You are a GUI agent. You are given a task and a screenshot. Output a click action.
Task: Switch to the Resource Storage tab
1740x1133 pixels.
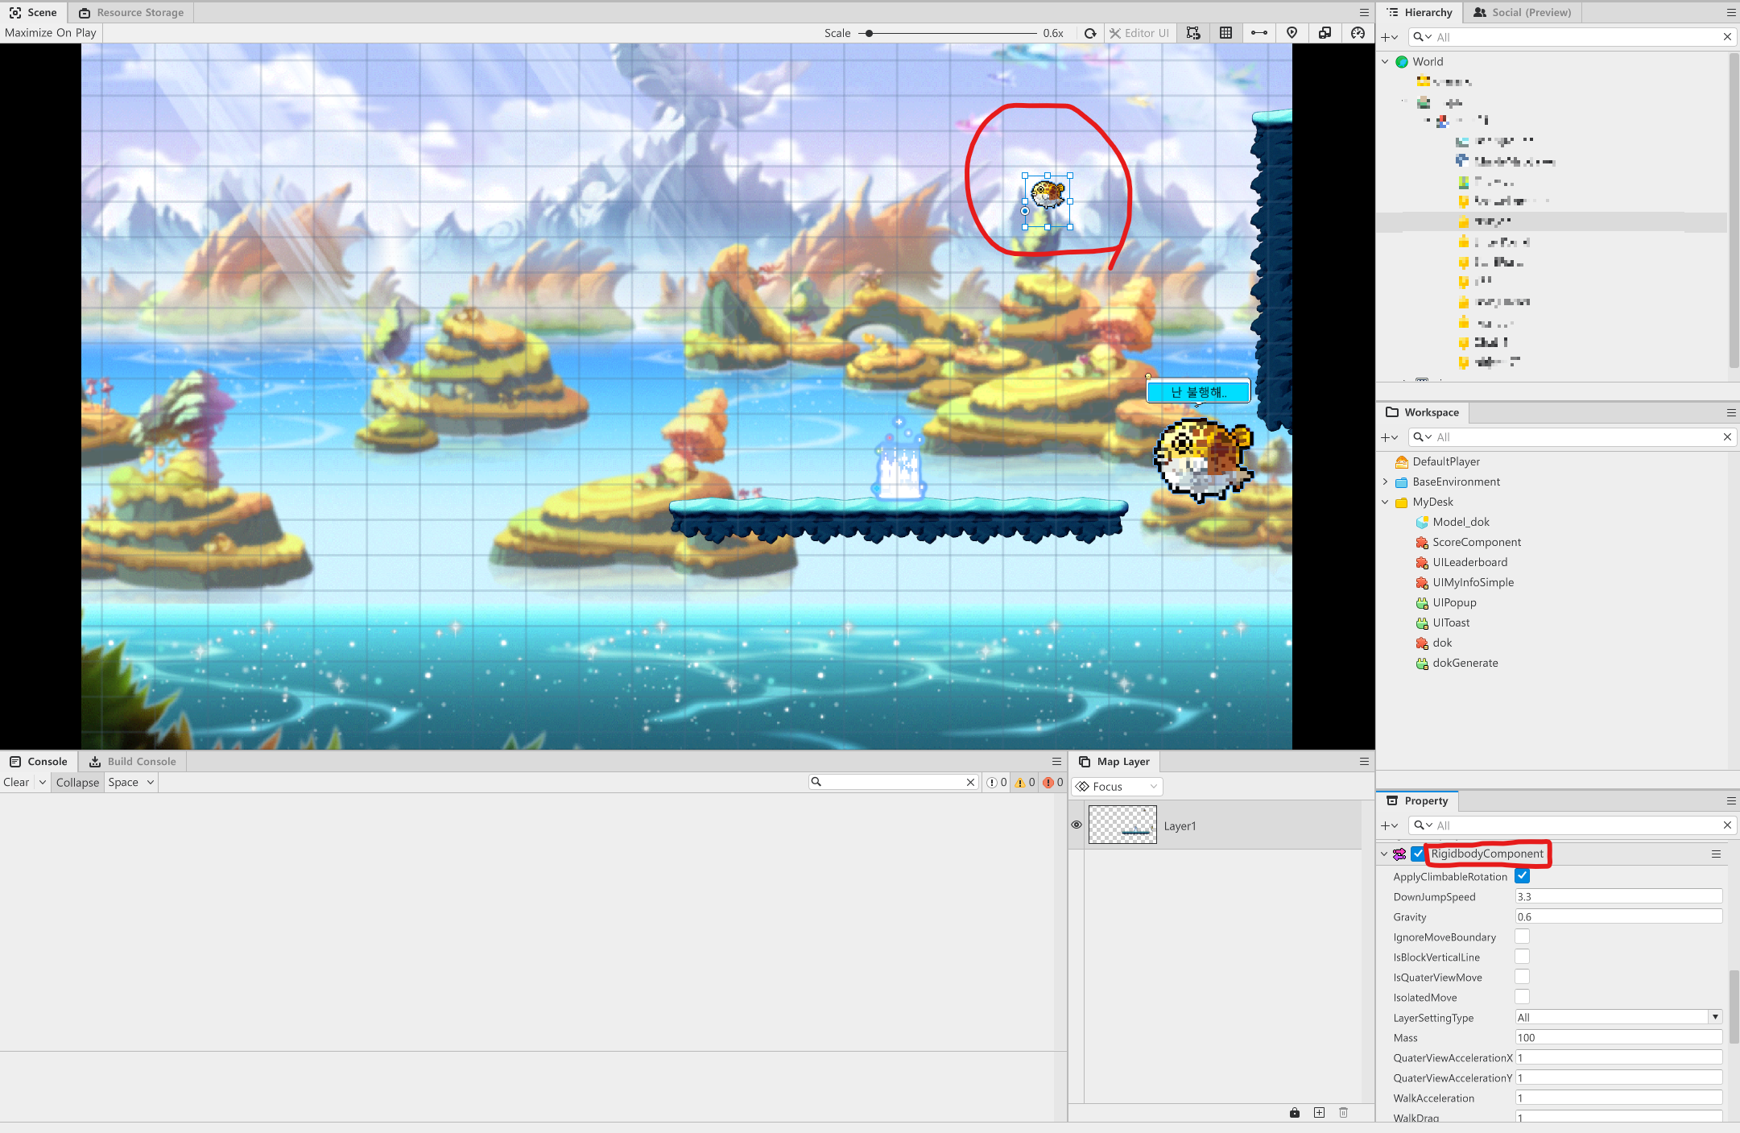click(131, 12)
